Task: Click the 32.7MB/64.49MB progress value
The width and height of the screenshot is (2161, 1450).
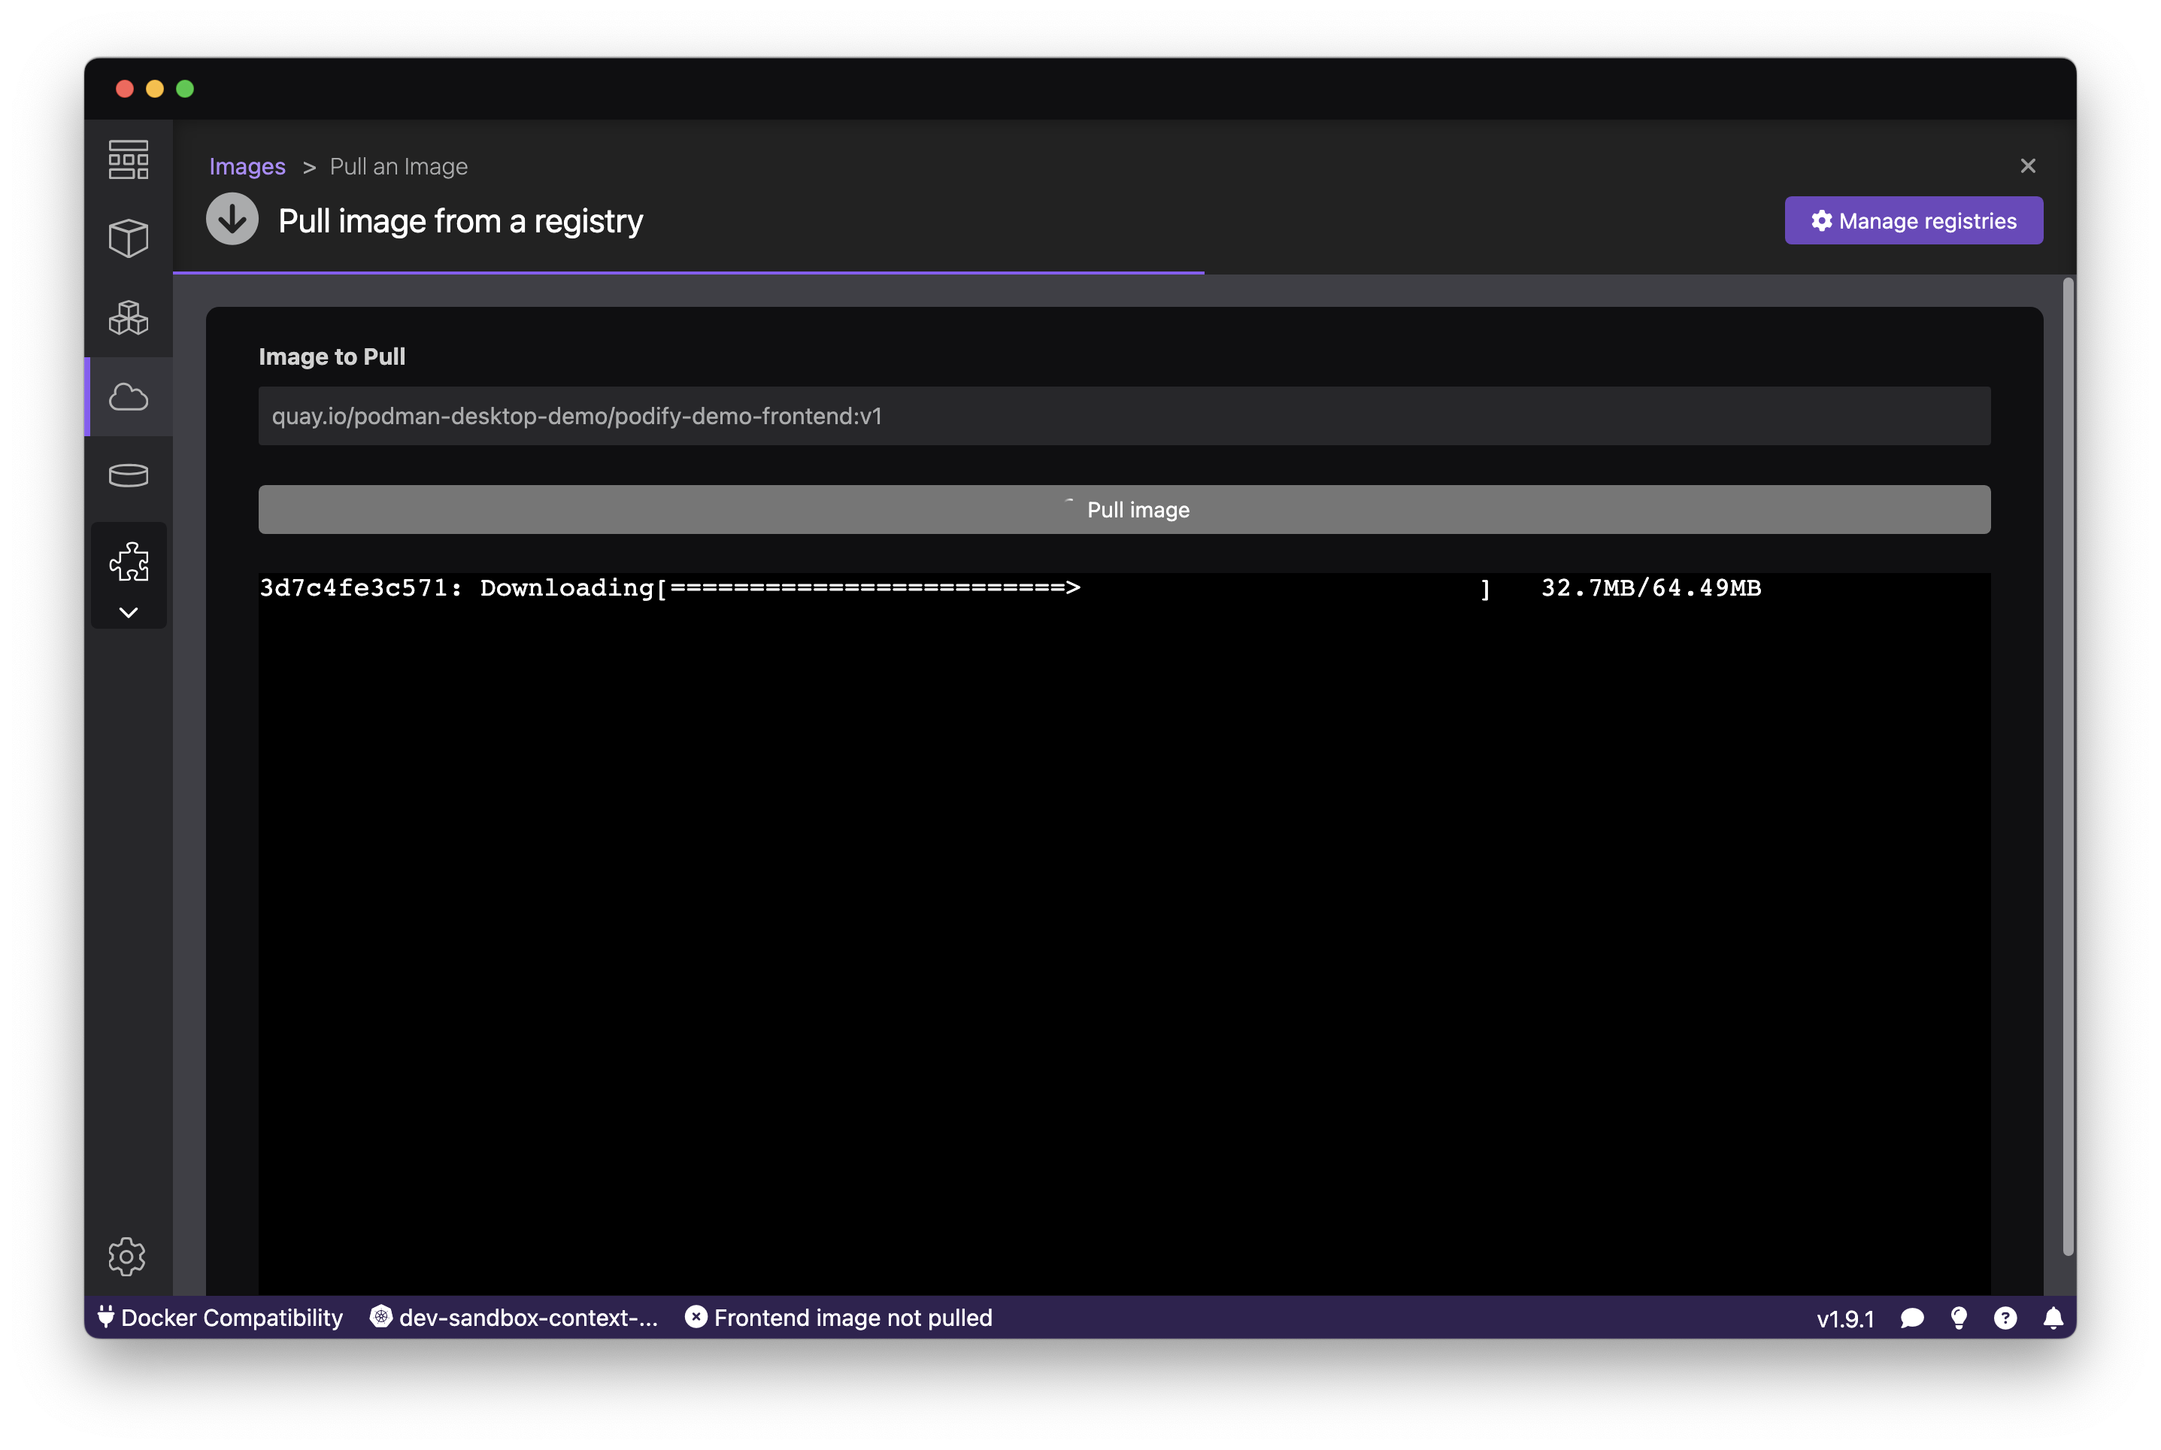Action: point(1650,588)
